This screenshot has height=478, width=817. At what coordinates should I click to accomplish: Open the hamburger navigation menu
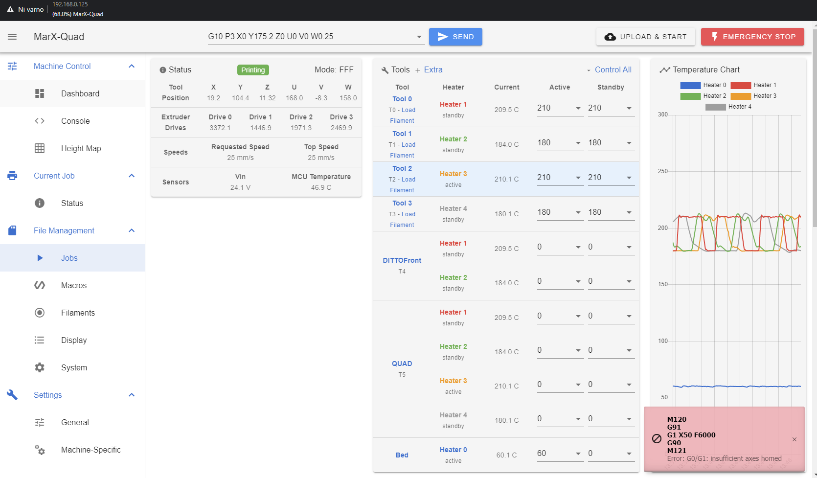(x=12, y=37)
